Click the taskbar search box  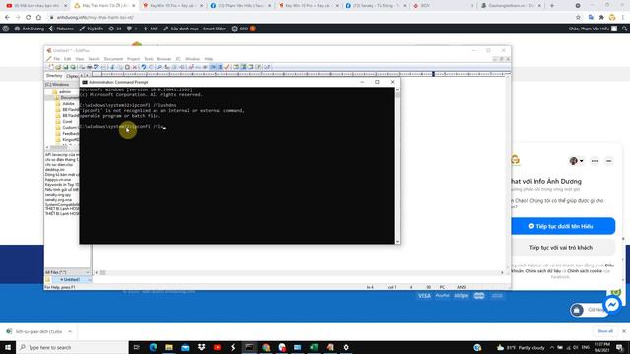[72, 347]
